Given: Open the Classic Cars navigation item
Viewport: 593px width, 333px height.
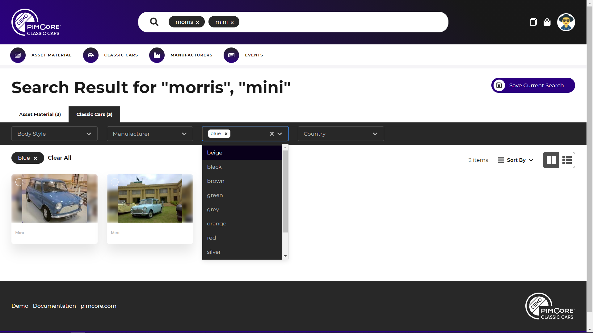Looking at the screenshot, I should coord(121,55).
